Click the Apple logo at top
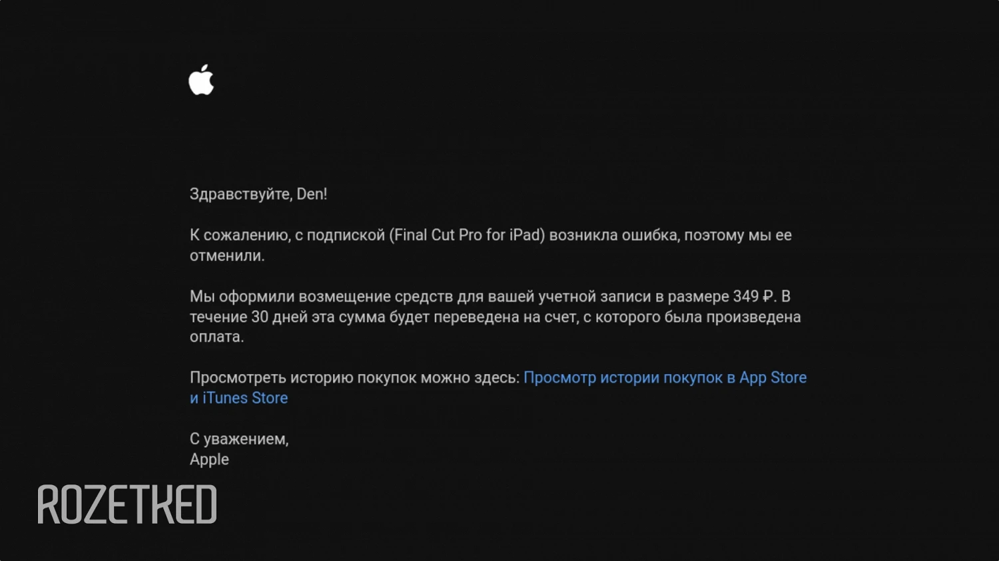The width and height of the screenshot is (999, 561). pyautogui.click(x=201, y=81)
